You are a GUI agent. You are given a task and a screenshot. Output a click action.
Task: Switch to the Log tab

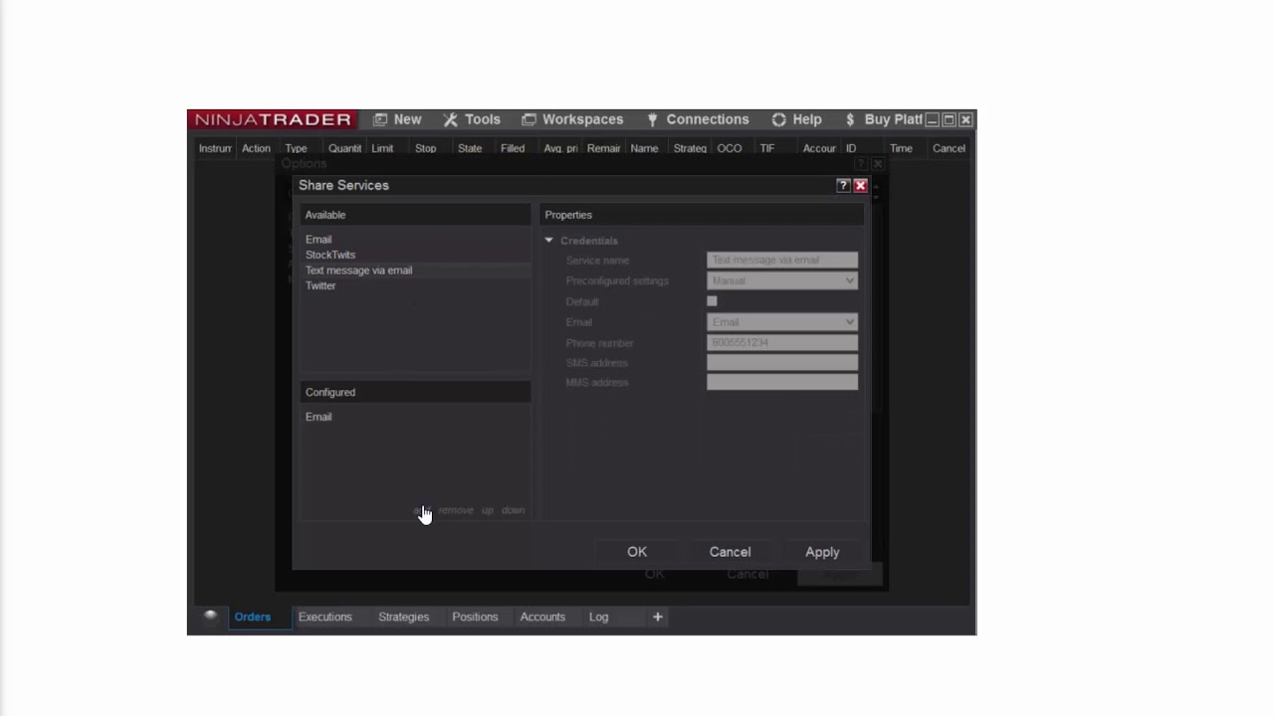[598, 617]
